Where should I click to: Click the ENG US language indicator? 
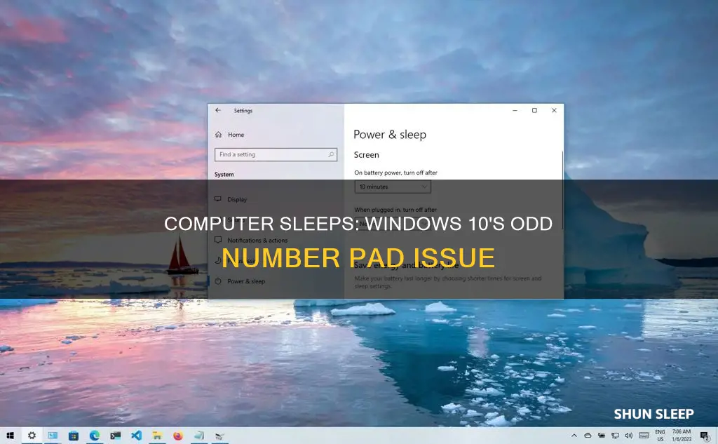coord(660,436)
